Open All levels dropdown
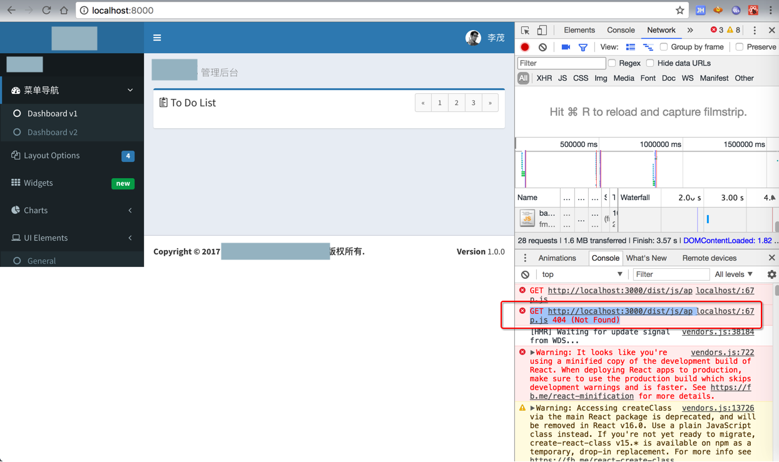This screenshot has height=462, width=779. coord(734,274)
